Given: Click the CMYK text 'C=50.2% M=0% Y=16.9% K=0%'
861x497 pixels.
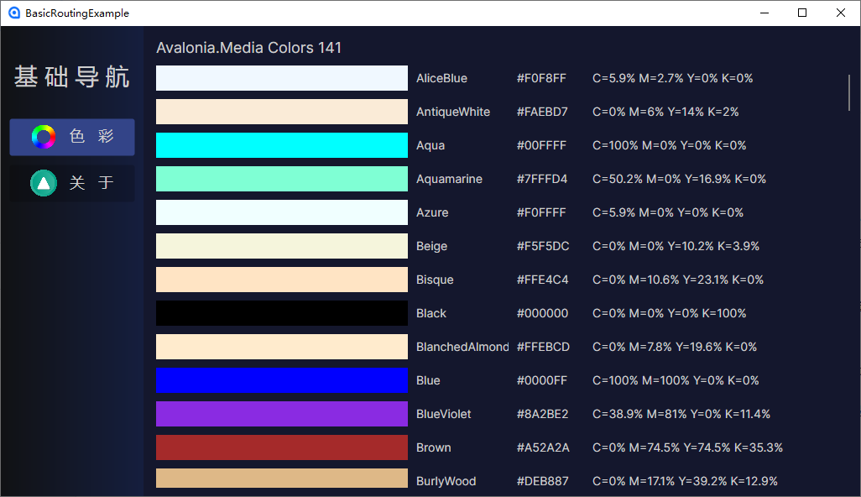Looking at the screenshot, I should pos(679,179).
